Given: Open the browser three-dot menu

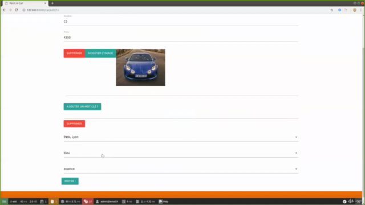Looking at the screenshot, I should pos(361,10).
